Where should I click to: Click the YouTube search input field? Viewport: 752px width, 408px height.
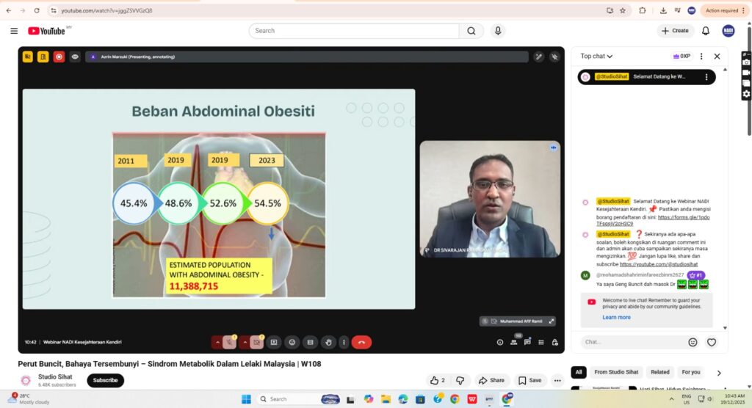pyautogui.click(x=356, y=31)
